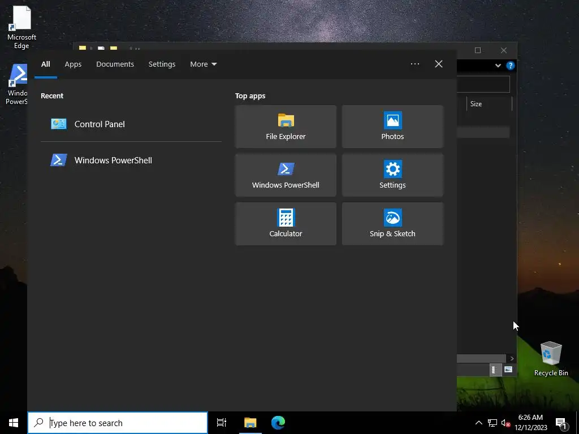Open the Action Center notifications icon
Screen dimensions: 579x434
point(561,423)
